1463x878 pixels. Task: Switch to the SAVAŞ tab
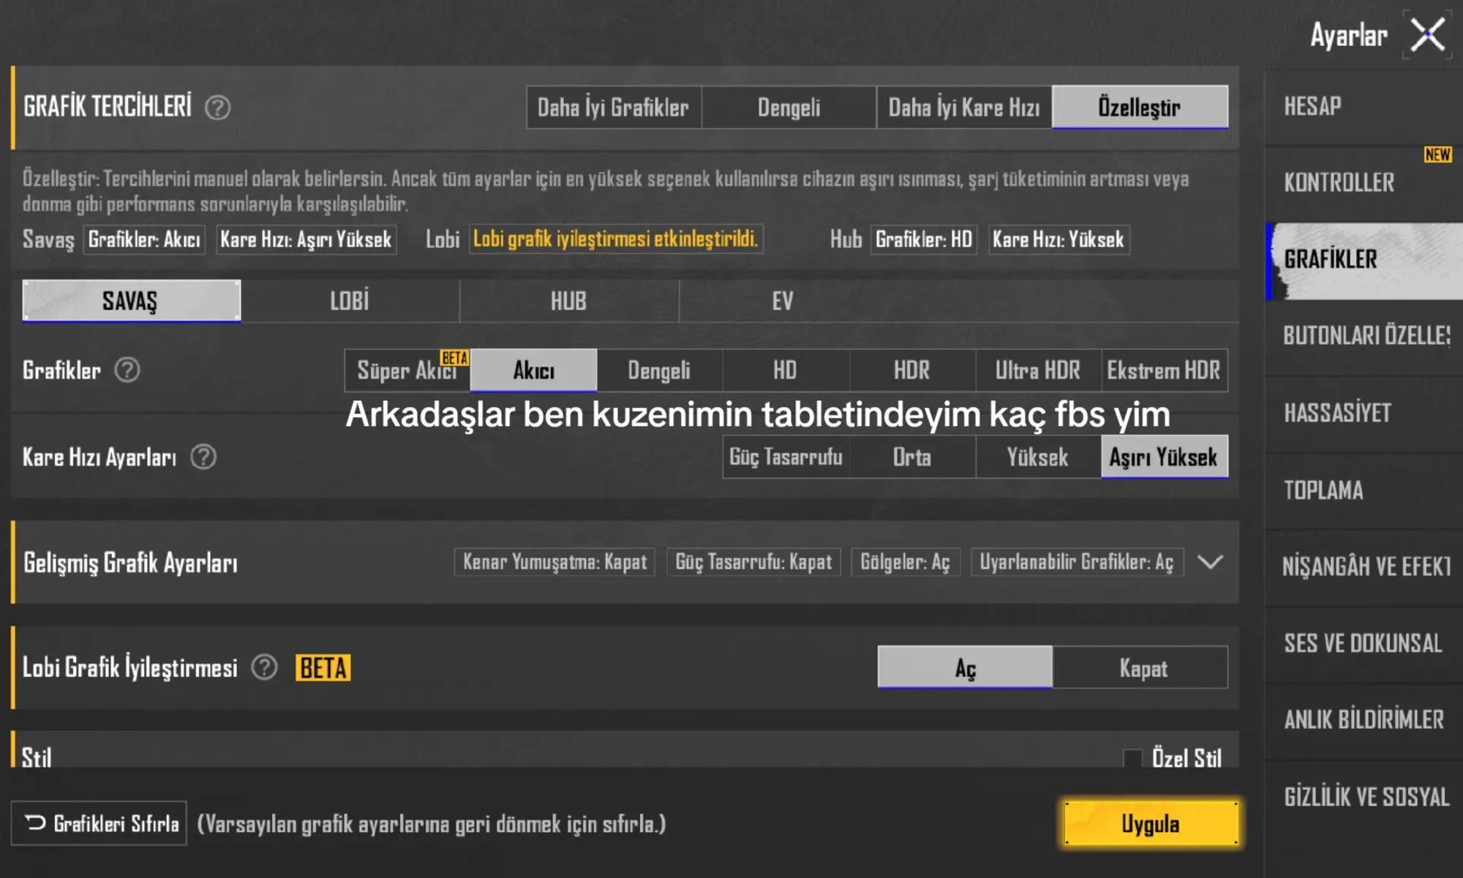[131, 301]
